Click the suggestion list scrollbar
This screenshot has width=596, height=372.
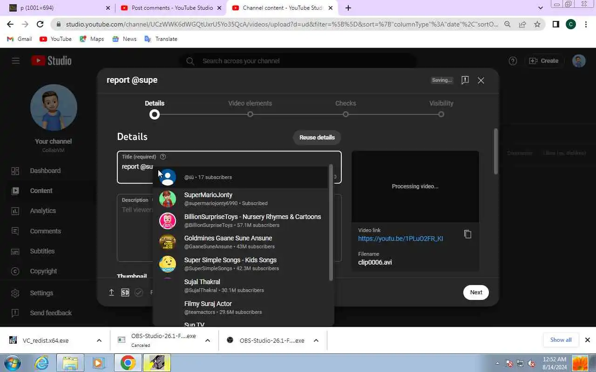[x=331, y=222]
